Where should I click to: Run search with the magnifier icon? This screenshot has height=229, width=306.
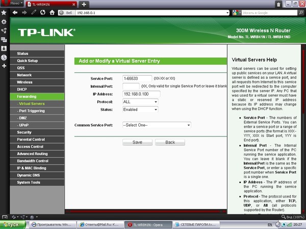(x=301, y=13)
